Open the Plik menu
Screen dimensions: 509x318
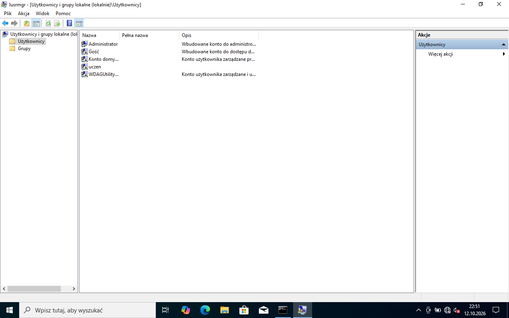pyautogui.click(x=8, y=13)
